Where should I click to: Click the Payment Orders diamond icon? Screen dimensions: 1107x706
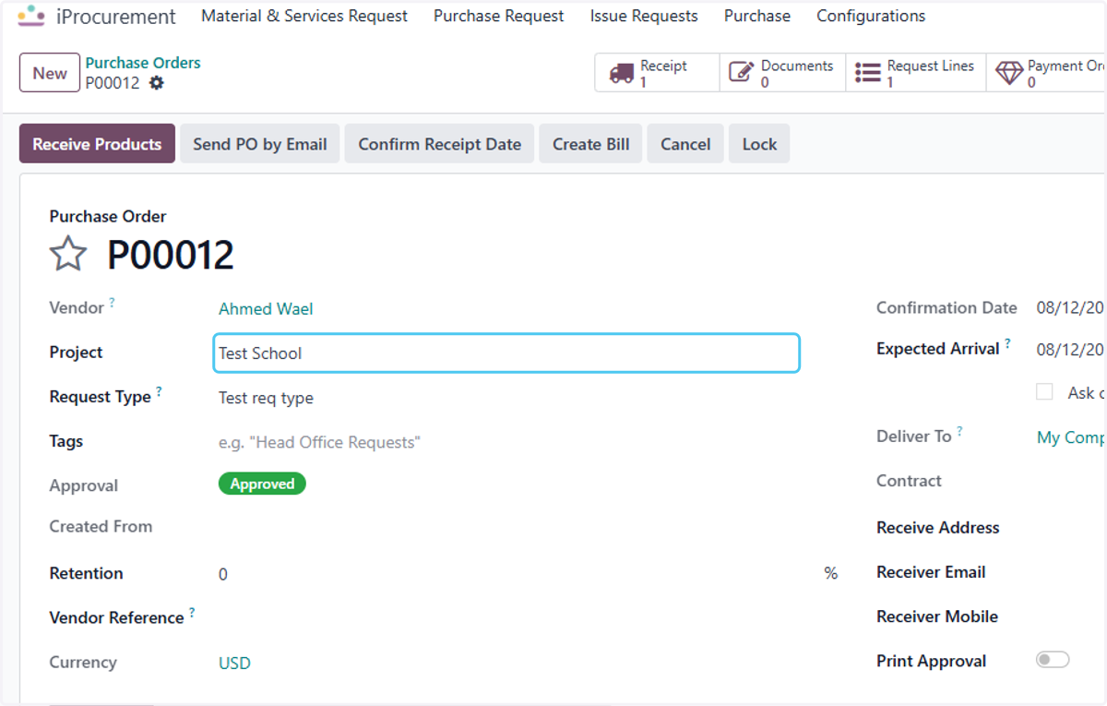click(x=1009, y=73)
